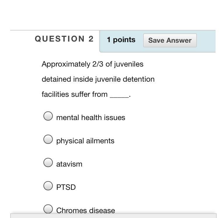Click the 'physical ailments' answer text

click(x=85, y=141)
